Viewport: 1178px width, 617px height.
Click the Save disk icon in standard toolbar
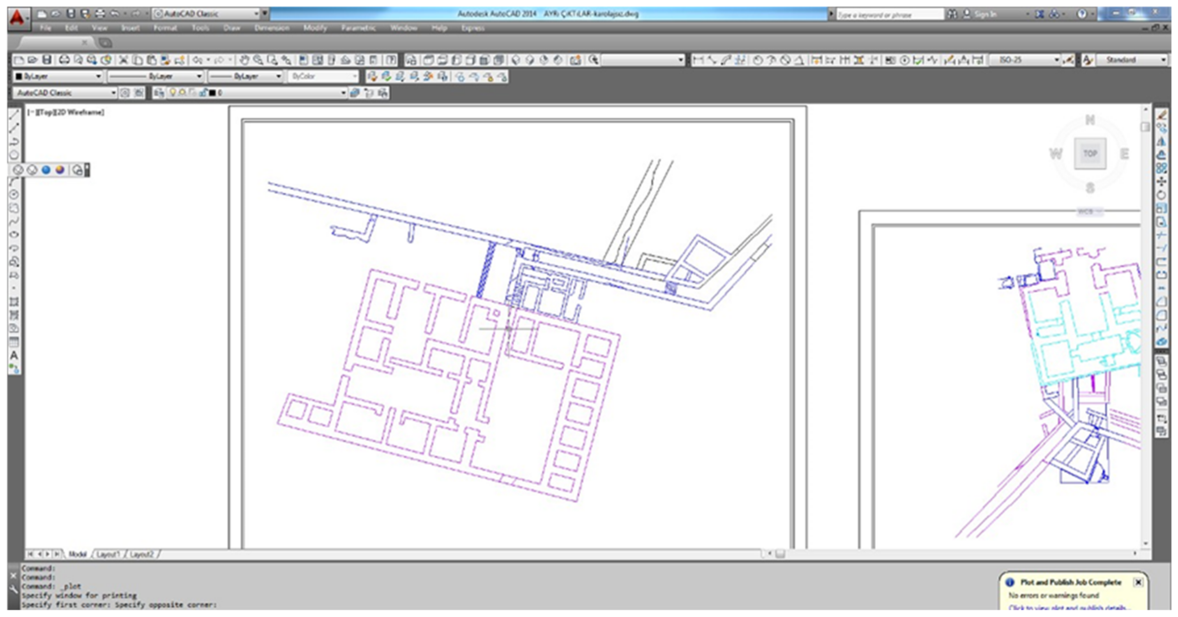pyautogui.click(x=47, y=60)
